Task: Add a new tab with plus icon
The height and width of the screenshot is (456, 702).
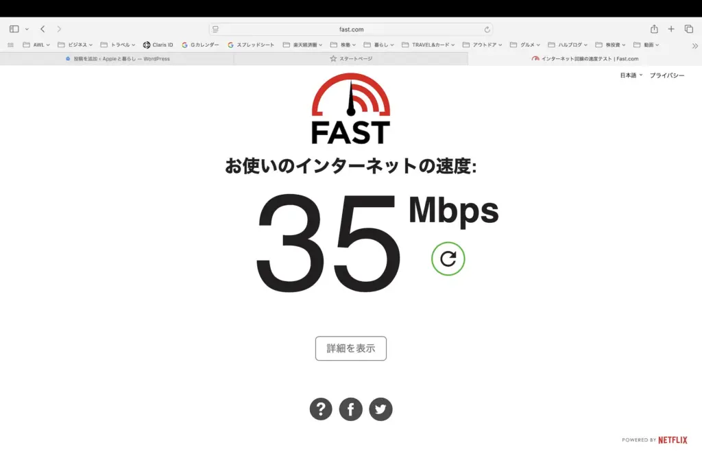Action: point(671,29)
